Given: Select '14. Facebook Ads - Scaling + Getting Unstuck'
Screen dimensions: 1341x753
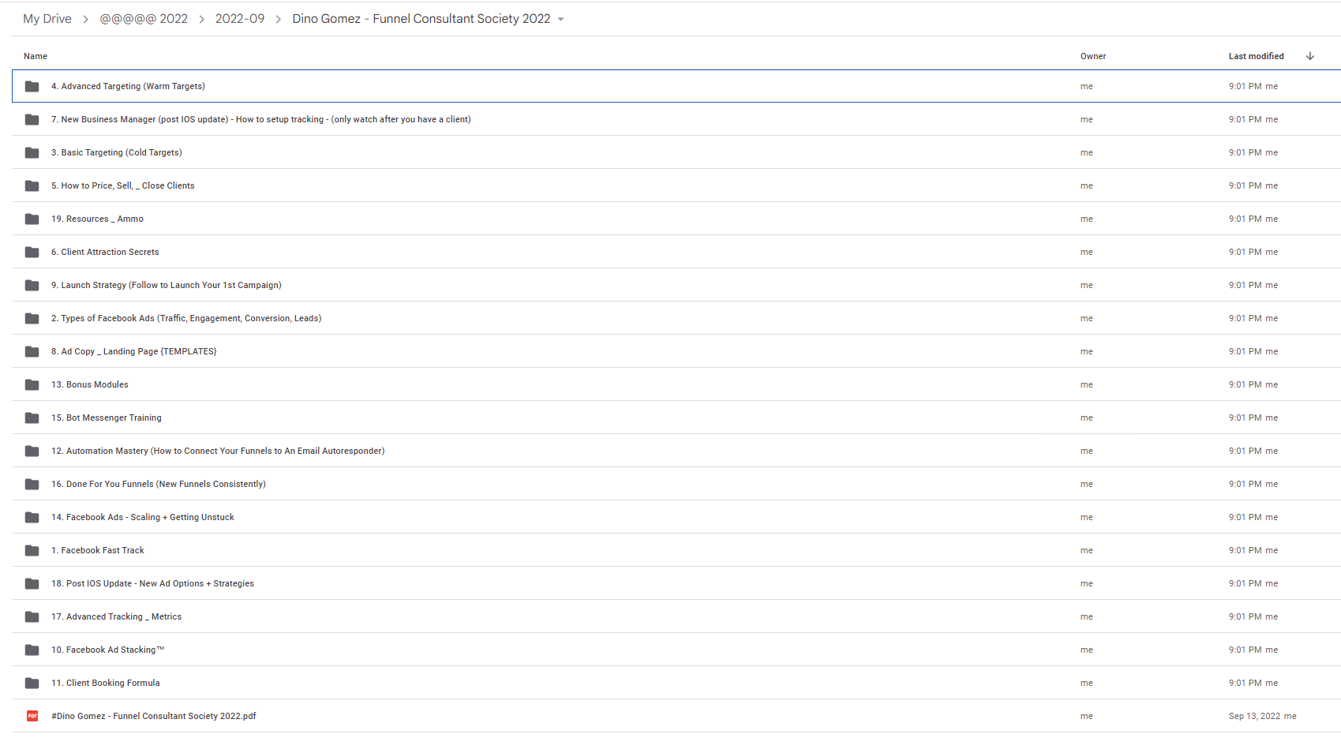Looking at the screenshot, I should click(x=143, y=518).
